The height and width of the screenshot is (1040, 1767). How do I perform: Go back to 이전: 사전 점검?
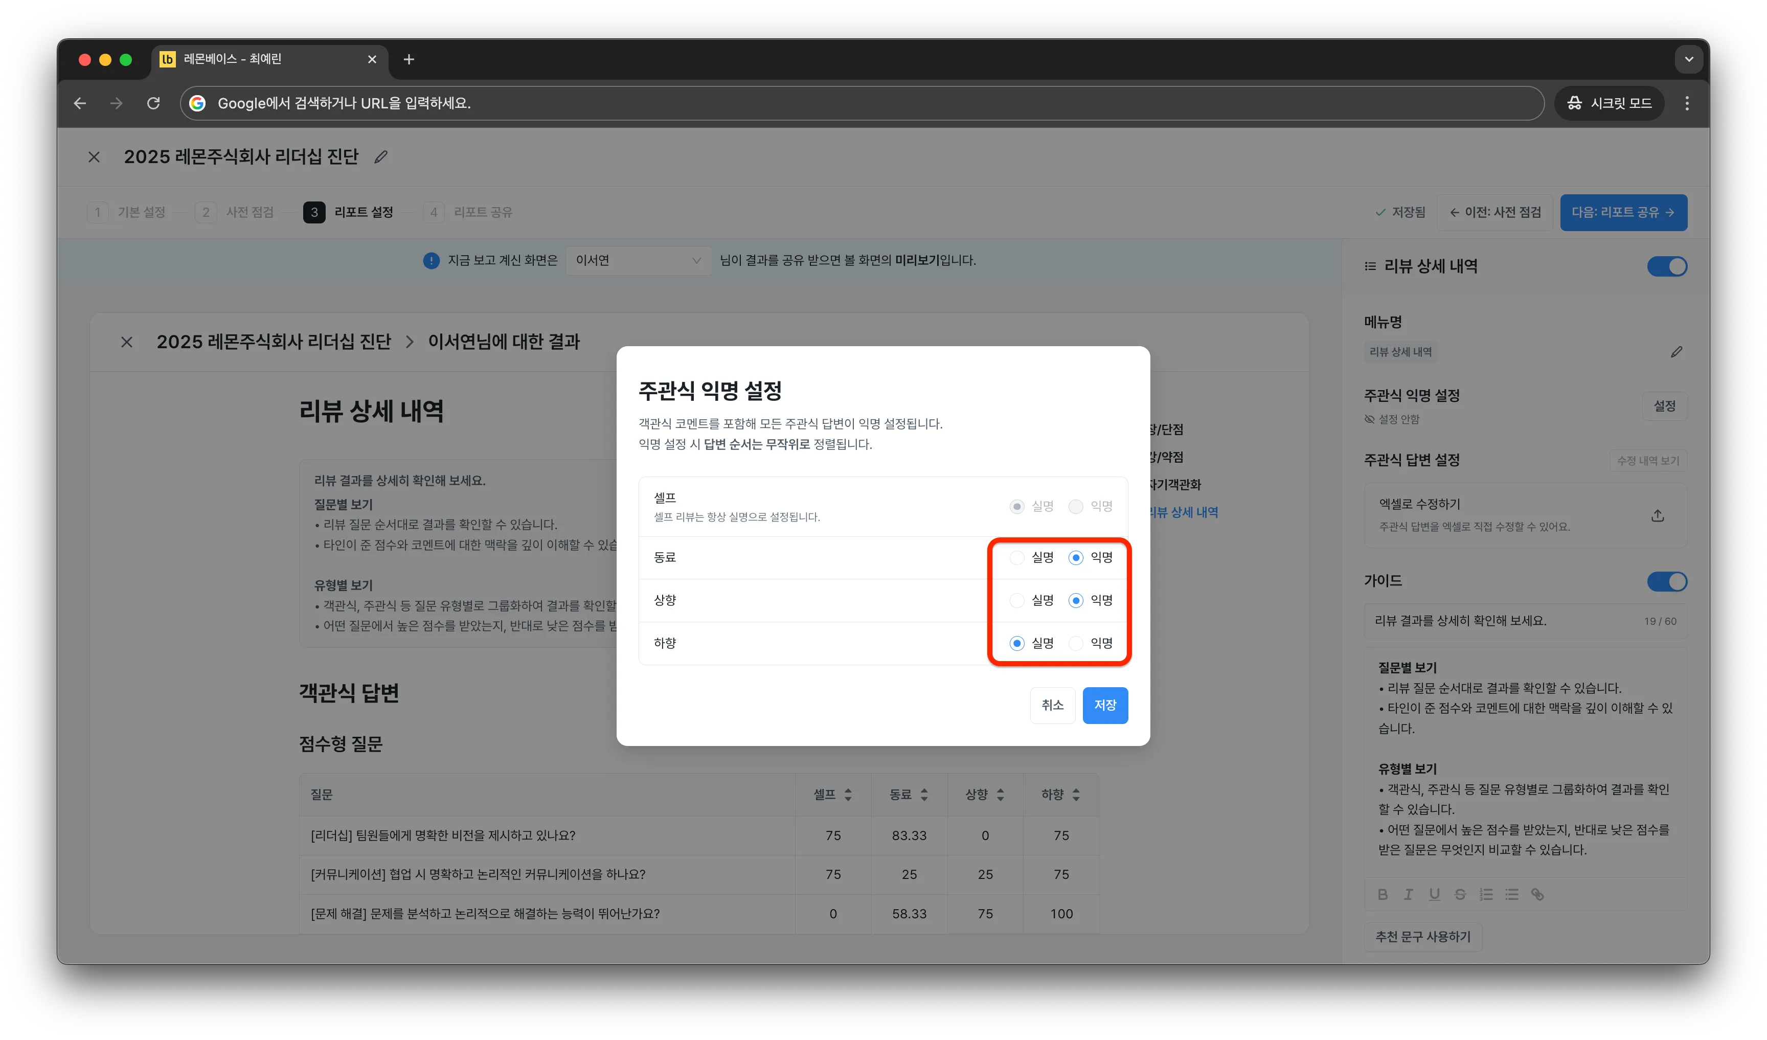coord(1495,213)
